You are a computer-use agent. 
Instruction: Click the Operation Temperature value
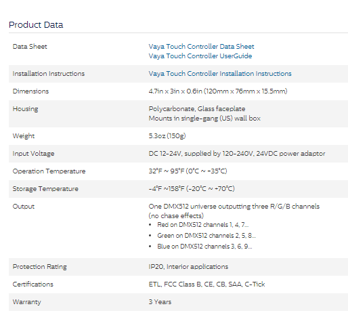pos(188,171)
